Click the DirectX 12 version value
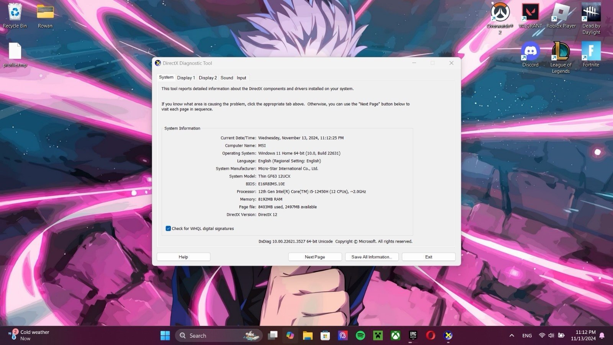The width and height of the screenshot is (613, 345). click(x=267, y=215)
